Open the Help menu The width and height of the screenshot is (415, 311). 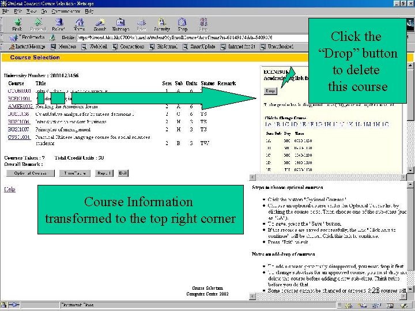89,12
